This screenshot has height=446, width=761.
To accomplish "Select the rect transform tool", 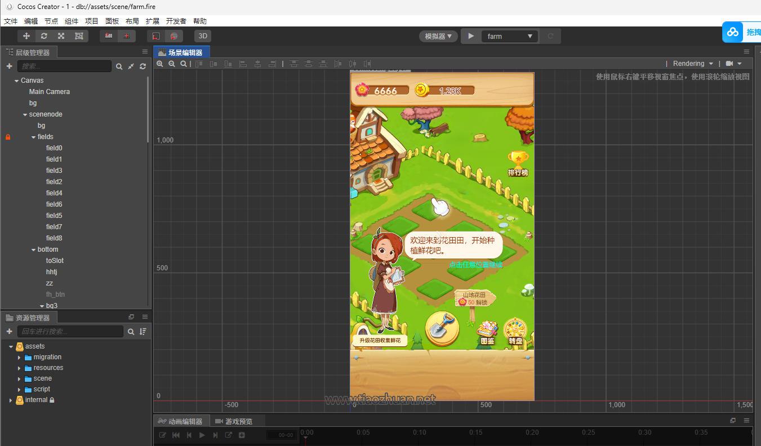I will 79,36.
